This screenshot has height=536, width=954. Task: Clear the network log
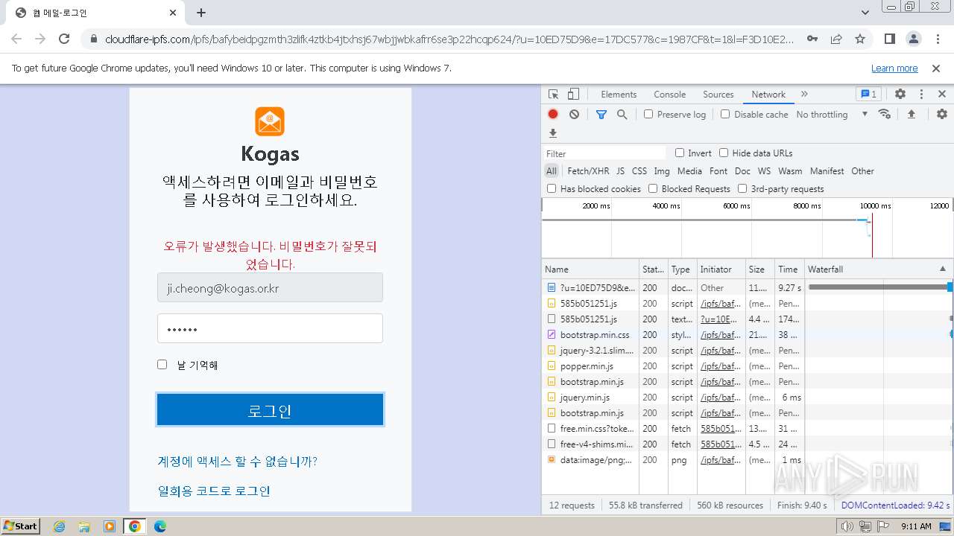pos(574,114)
